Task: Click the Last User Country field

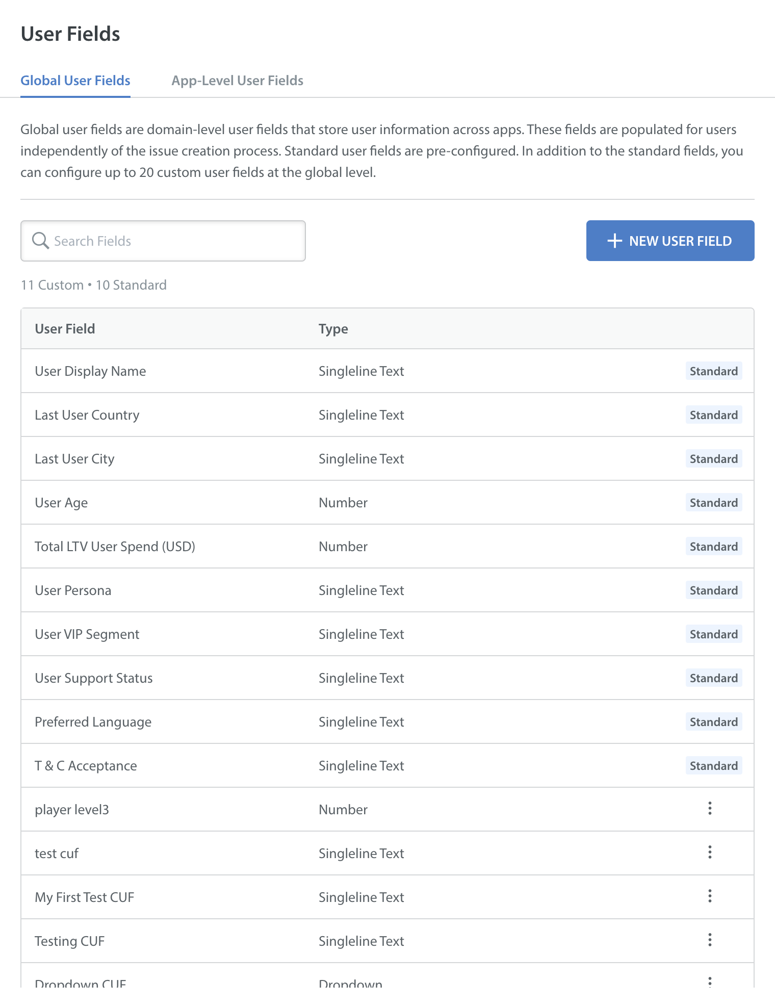Action: [87, 415]
